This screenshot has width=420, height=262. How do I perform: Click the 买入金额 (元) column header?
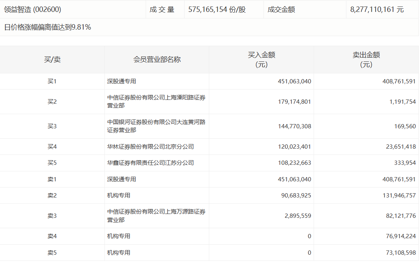[x=261, y=60]
